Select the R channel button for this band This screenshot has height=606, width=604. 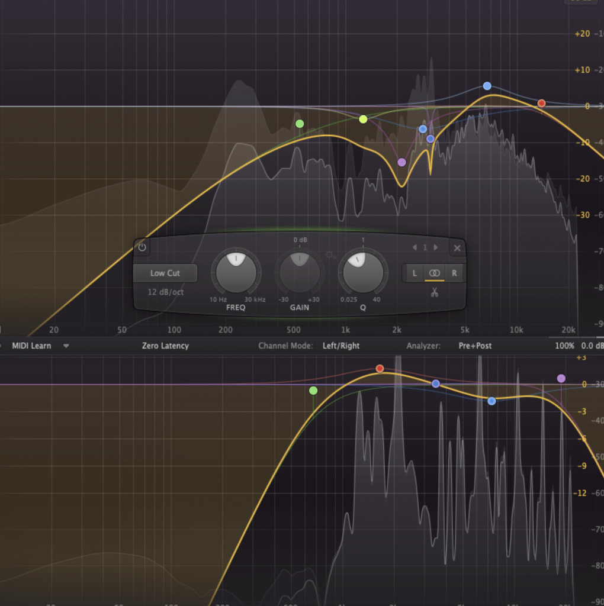454,273
